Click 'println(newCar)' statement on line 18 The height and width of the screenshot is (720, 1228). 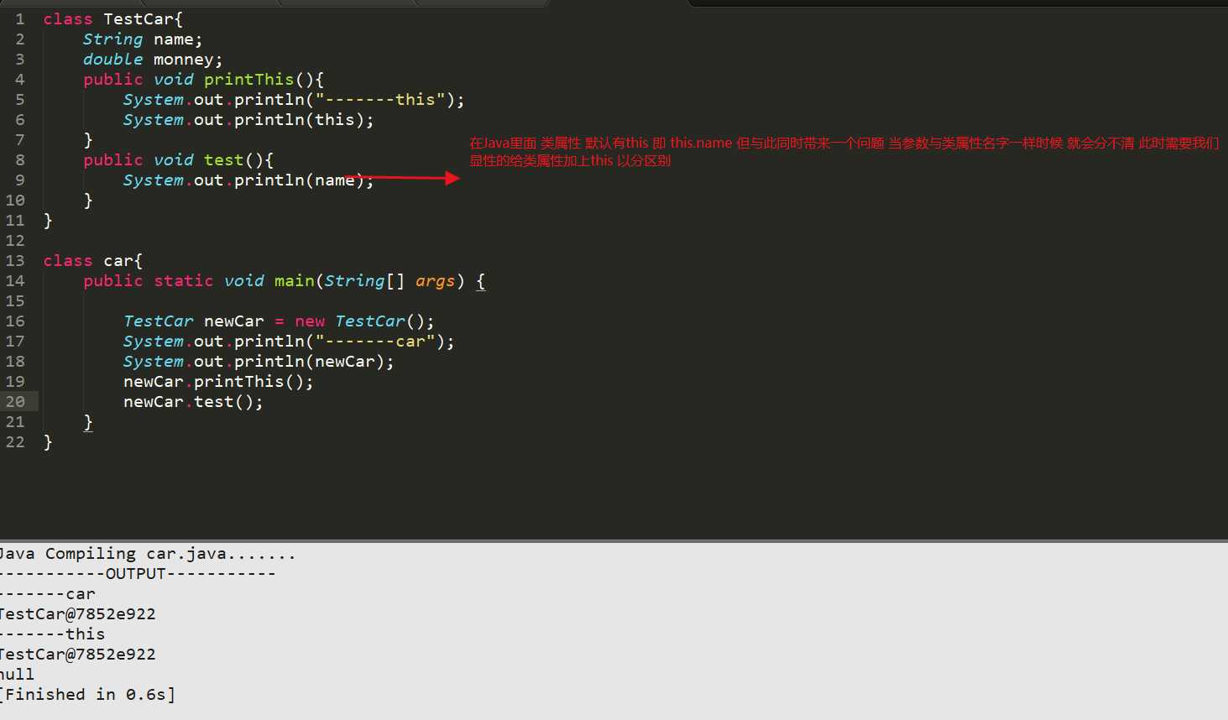point(314,362)
